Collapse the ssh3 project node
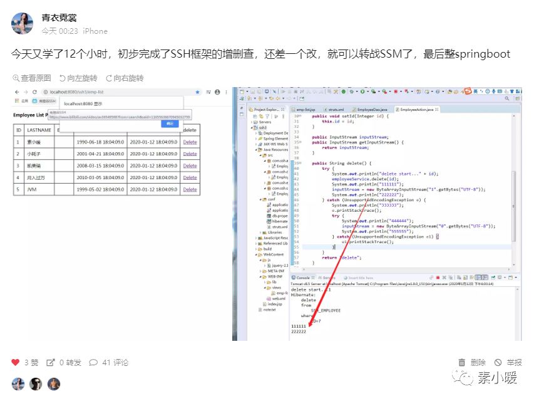This screenshot has height=401, width=534. pyautogui.click(x=252, y=128)
